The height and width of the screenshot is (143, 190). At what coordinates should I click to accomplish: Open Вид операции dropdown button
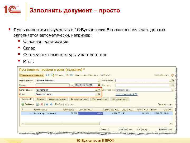click(99, 81)
